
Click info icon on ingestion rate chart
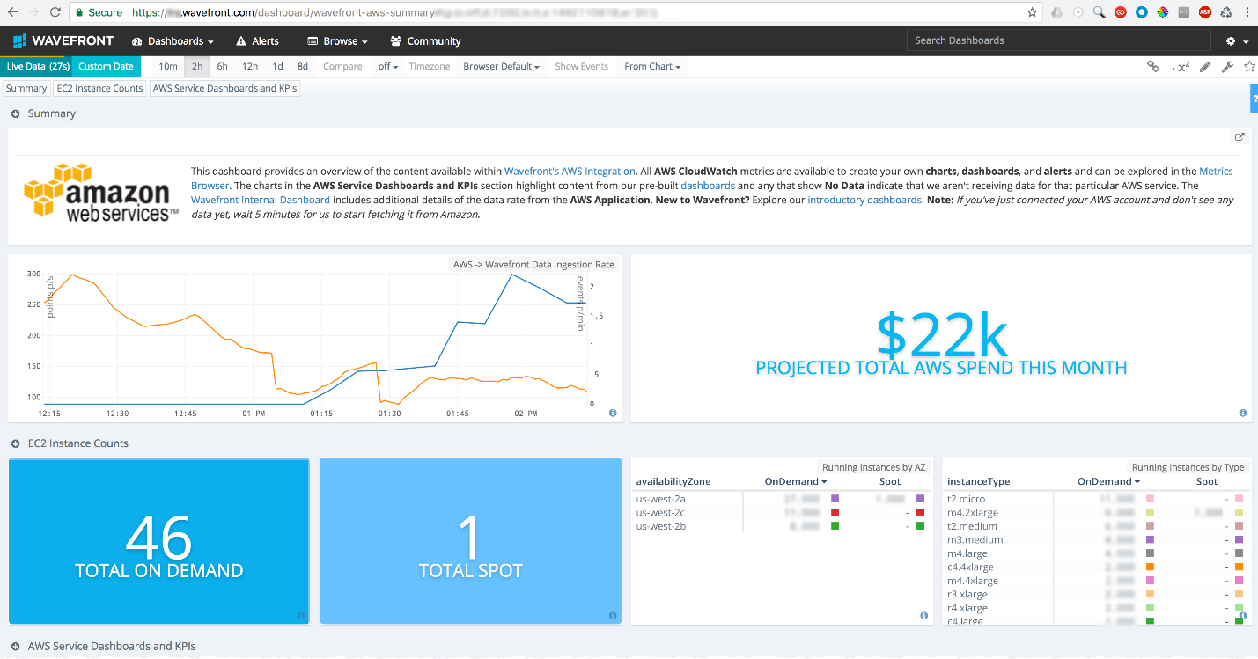613,413
